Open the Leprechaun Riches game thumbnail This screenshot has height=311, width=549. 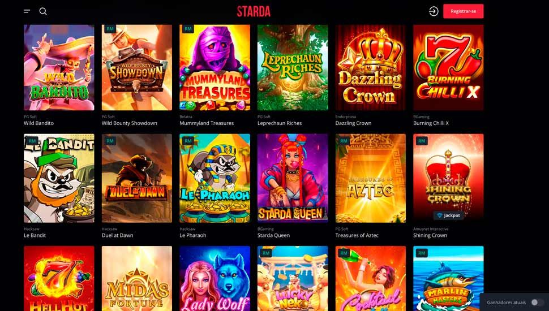293,67
